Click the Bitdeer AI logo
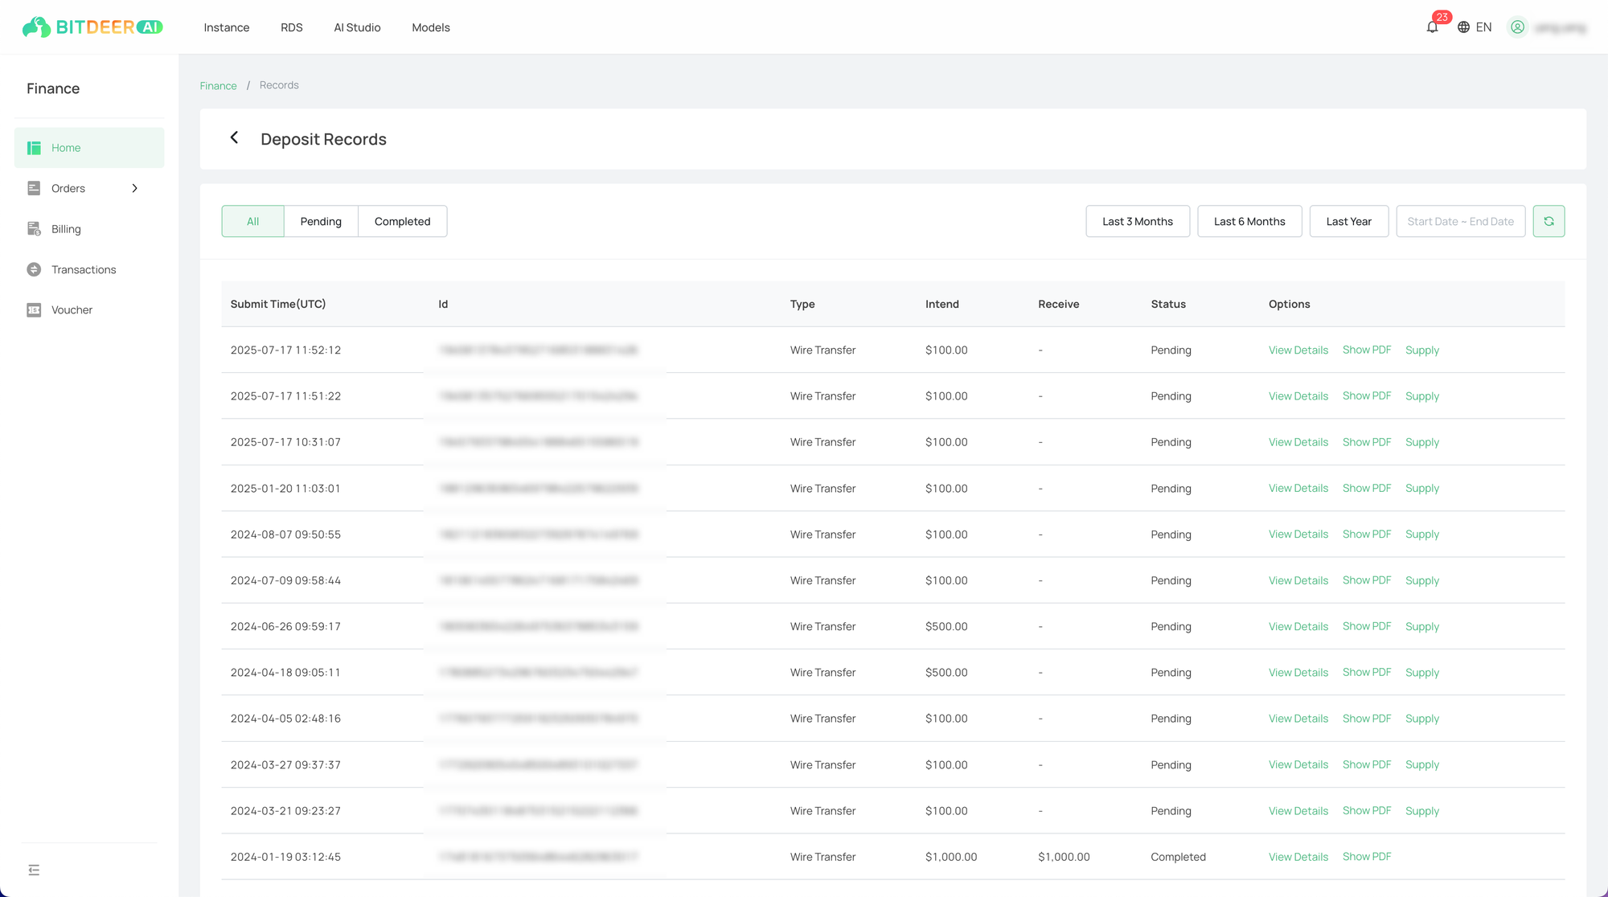Viewport: 1608px width, 897px height. click(x=92, y=27)
